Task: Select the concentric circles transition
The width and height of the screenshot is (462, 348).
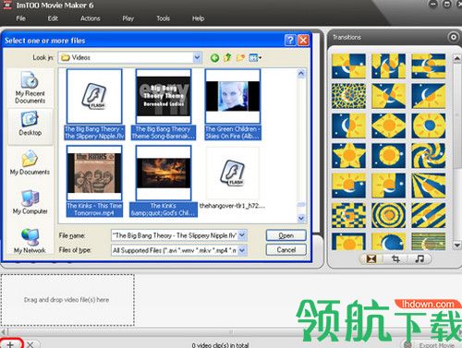Action: pyautogui.click(x=389, y=215)
